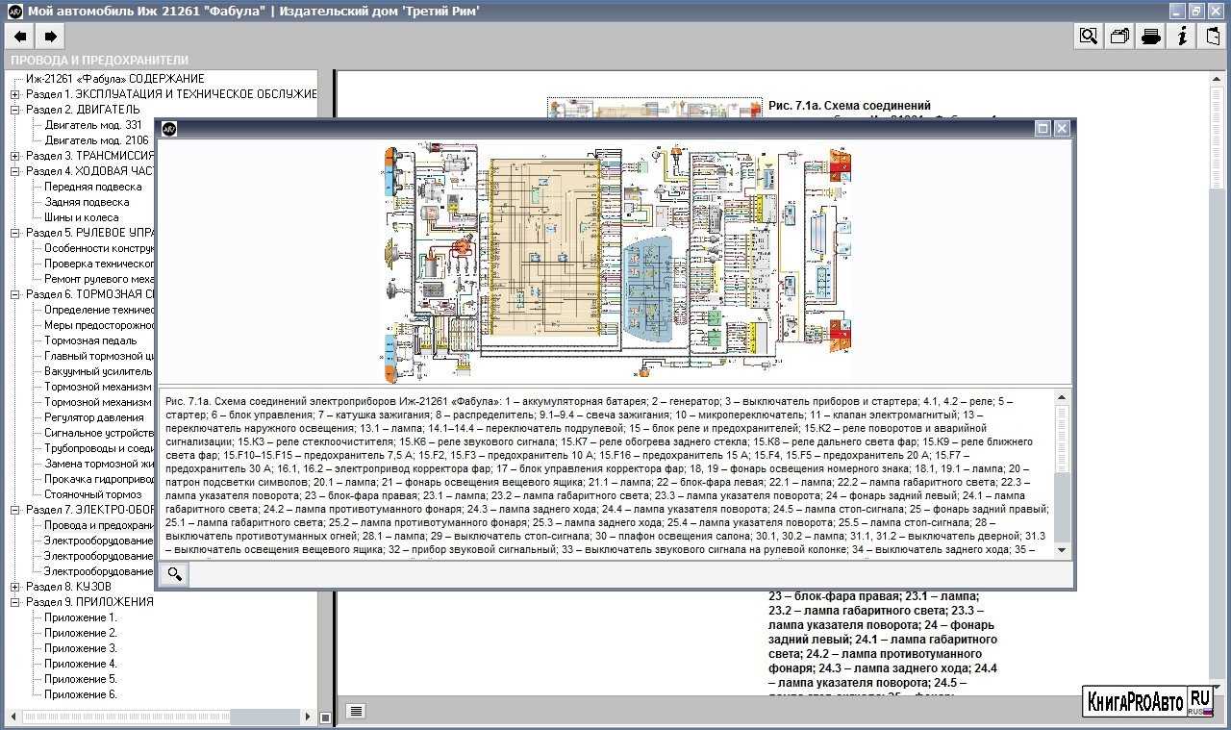Viewport: 1231px width, 730px height.
Task: Click the popup caption scrollbar up arrow
Action: tap(1062, 397)
